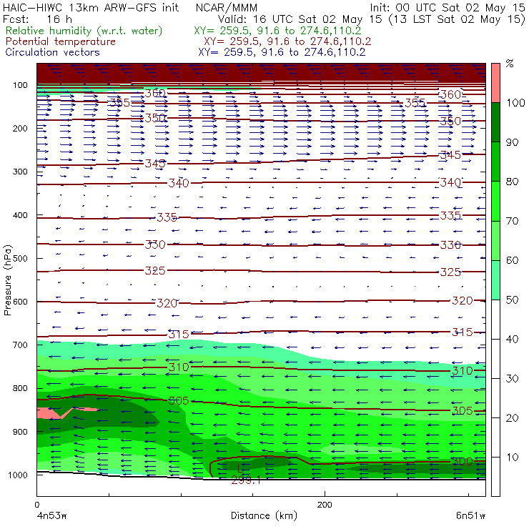Click the right '335' contour label
The height and width of the screenshot is (529, 529).
451,215
